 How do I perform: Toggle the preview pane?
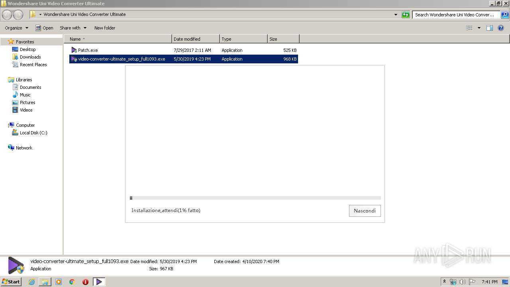tap(490, 28)
